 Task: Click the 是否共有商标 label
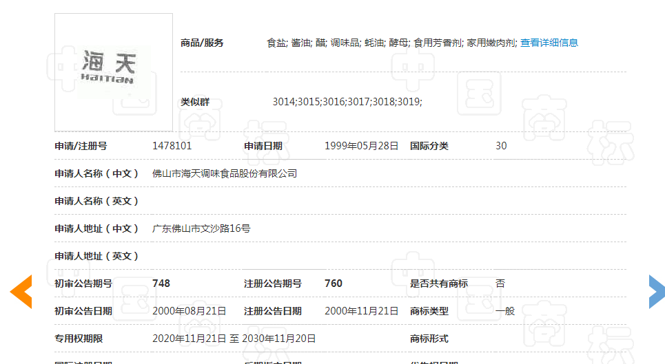pos(439,283)
